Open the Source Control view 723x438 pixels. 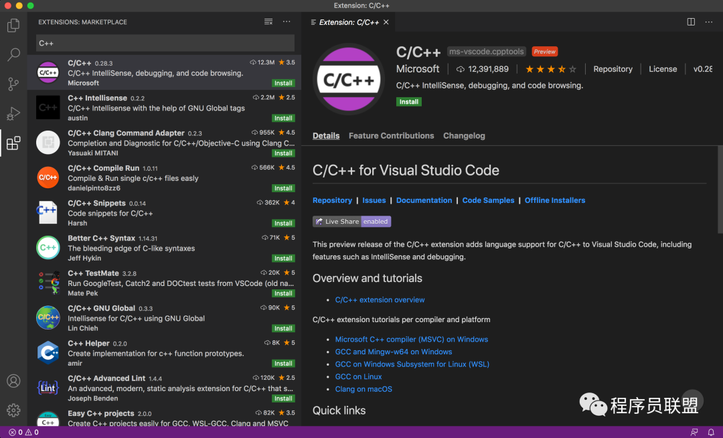pyautogui.click(x=13, y=84)
